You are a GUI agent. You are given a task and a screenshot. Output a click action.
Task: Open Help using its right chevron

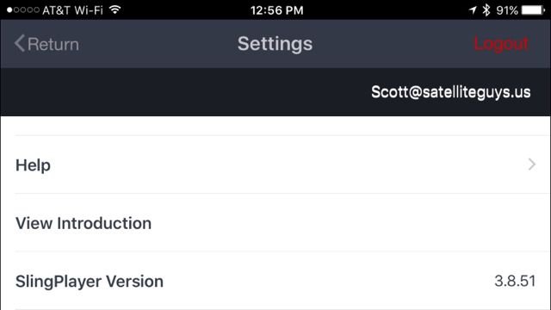[532, 164]
